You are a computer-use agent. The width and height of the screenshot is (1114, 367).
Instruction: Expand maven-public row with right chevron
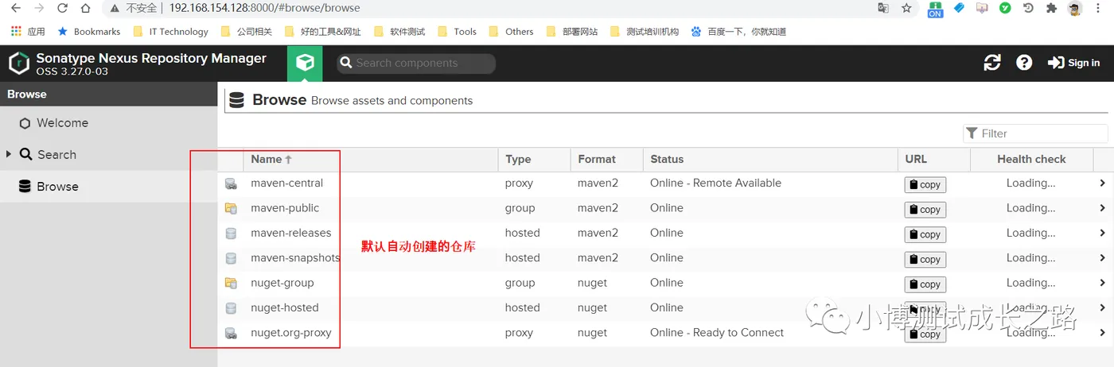tap(1103, 208)
